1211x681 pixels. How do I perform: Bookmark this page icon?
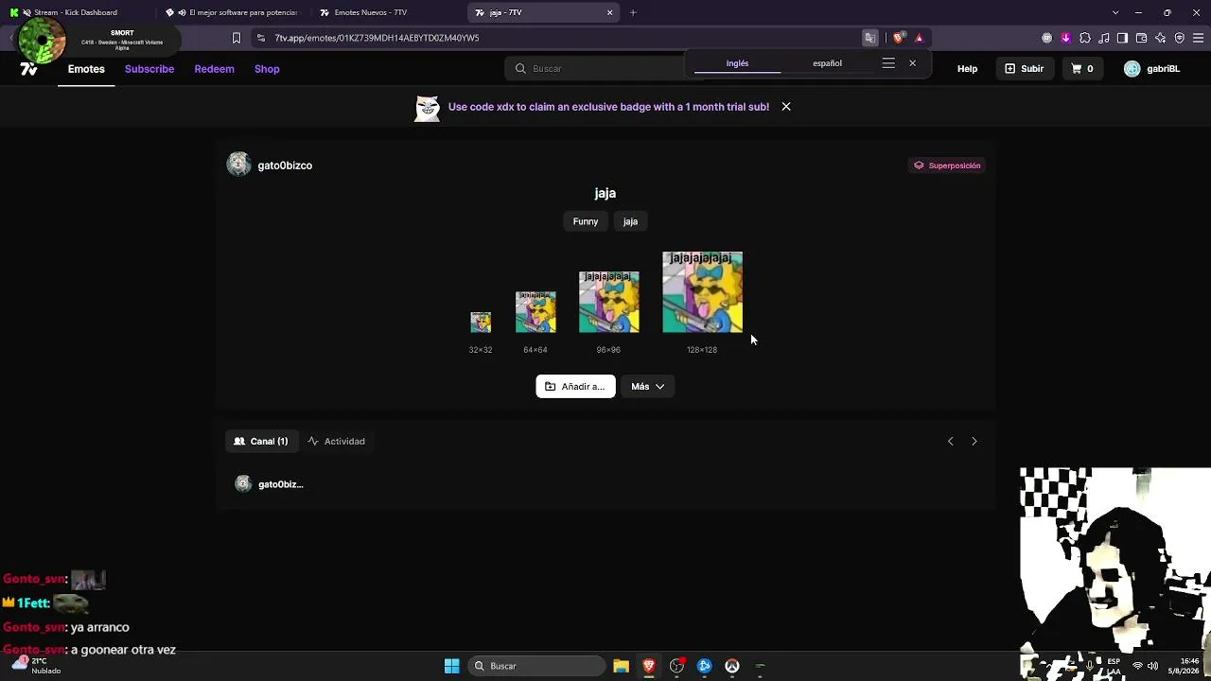[x=237, y=38]
